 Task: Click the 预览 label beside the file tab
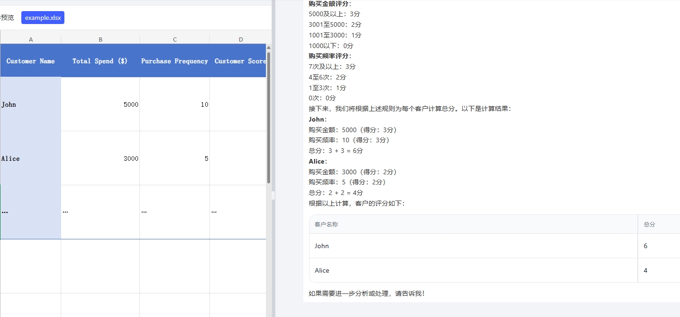[x=7, y=18]
